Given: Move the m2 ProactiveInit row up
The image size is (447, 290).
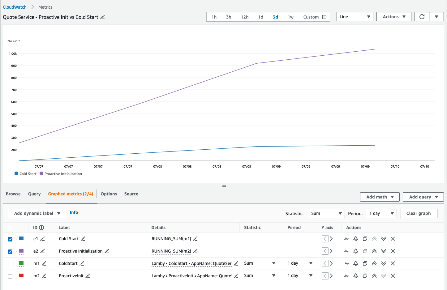Looking at the screenshot, I should pos(374,275).
